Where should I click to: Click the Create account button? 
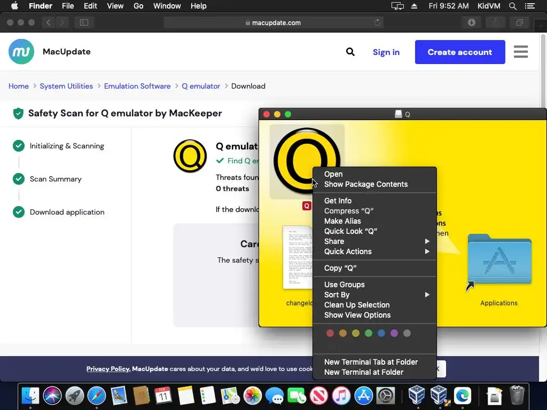460,52
